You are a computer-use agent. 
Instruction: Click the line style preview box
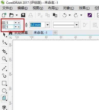coord(64,25)
